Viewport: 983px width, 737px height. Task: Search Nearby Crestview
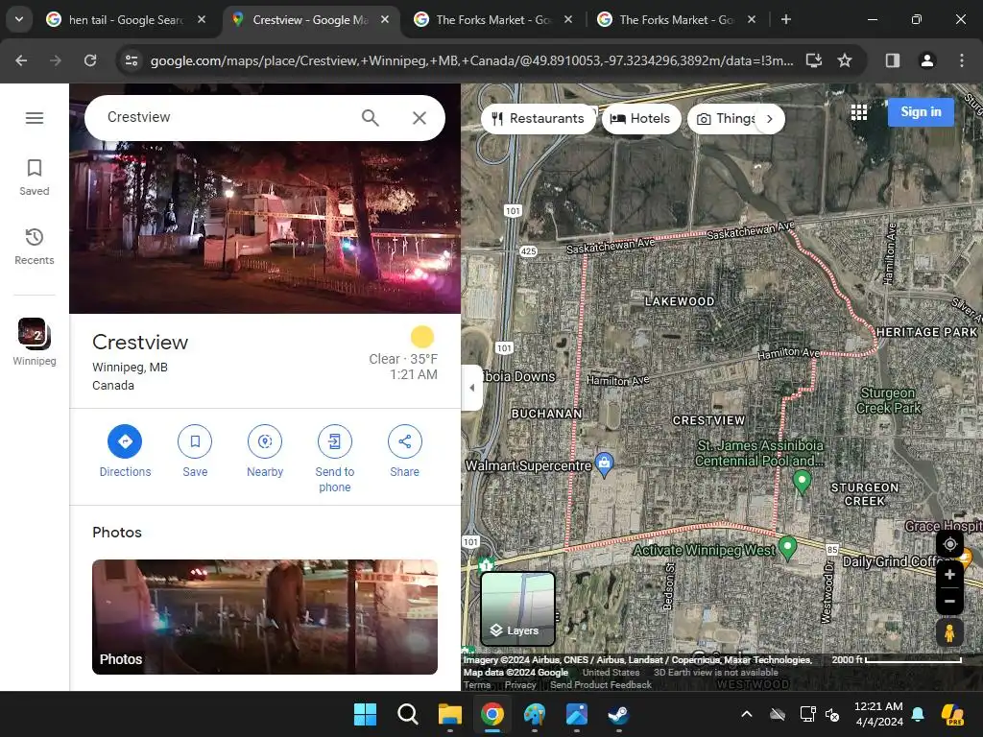click(265, 451)
